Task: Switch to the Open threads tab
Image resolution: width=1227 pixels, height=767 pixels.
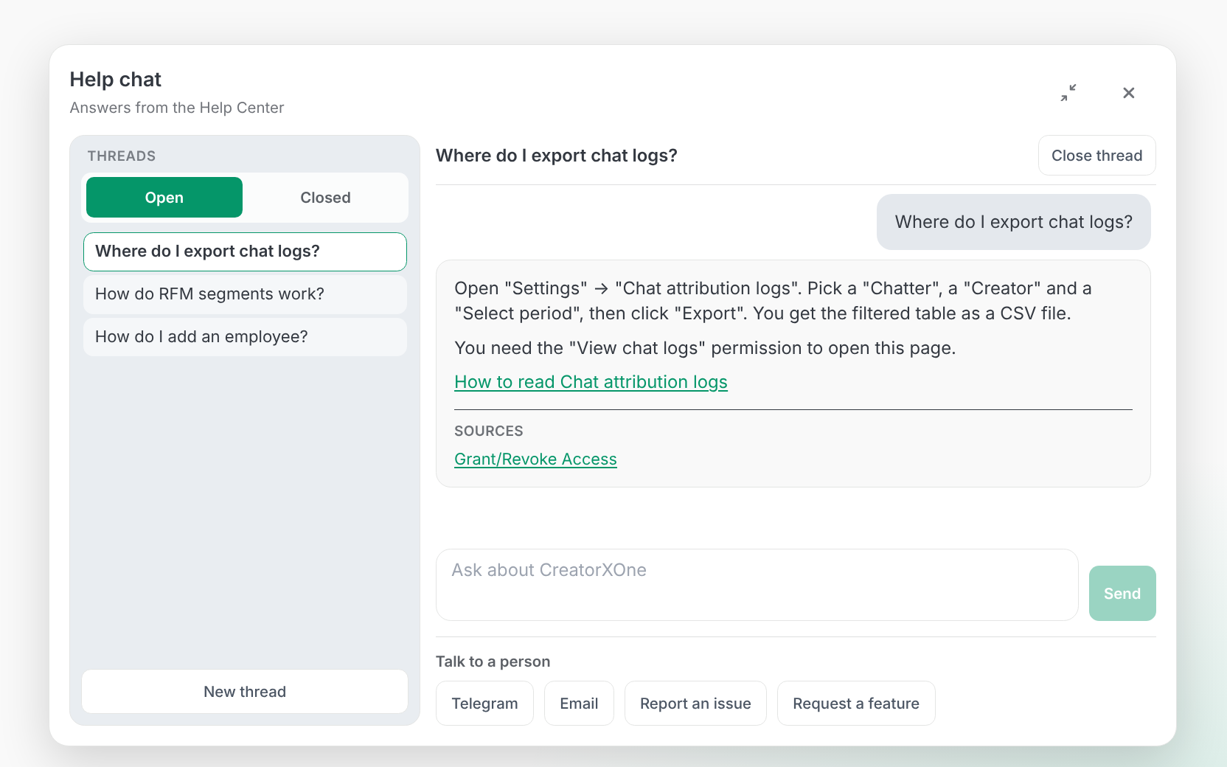Action: click(x=164, y=198)
